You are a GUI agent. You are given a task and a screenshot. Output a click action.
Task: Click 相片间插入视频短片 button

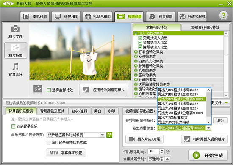click(204, 139)
